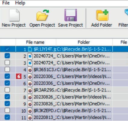
Task: Select row 6 OneDrive video file
Action: click(64, 83)
